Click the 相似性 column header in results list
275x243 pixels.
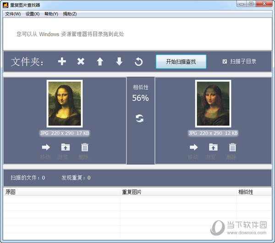click(x=254, y=192)
